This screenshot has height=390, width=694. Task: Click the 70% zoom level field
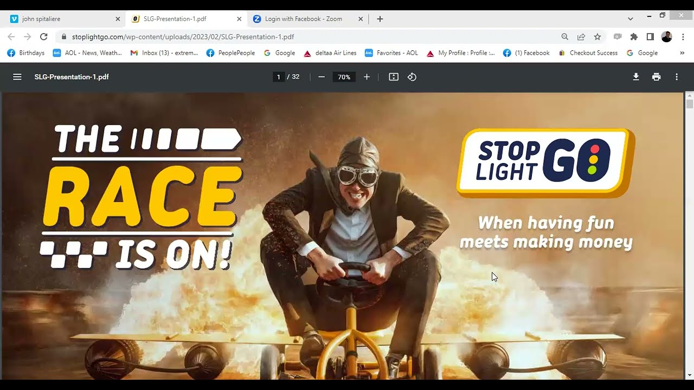coord(344,77)
